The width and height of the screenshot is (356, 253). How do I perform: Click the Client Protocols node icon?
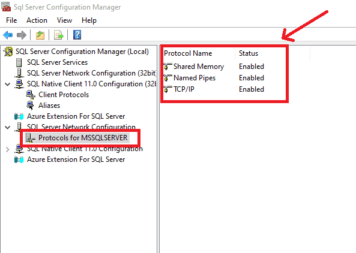[31, 95]
